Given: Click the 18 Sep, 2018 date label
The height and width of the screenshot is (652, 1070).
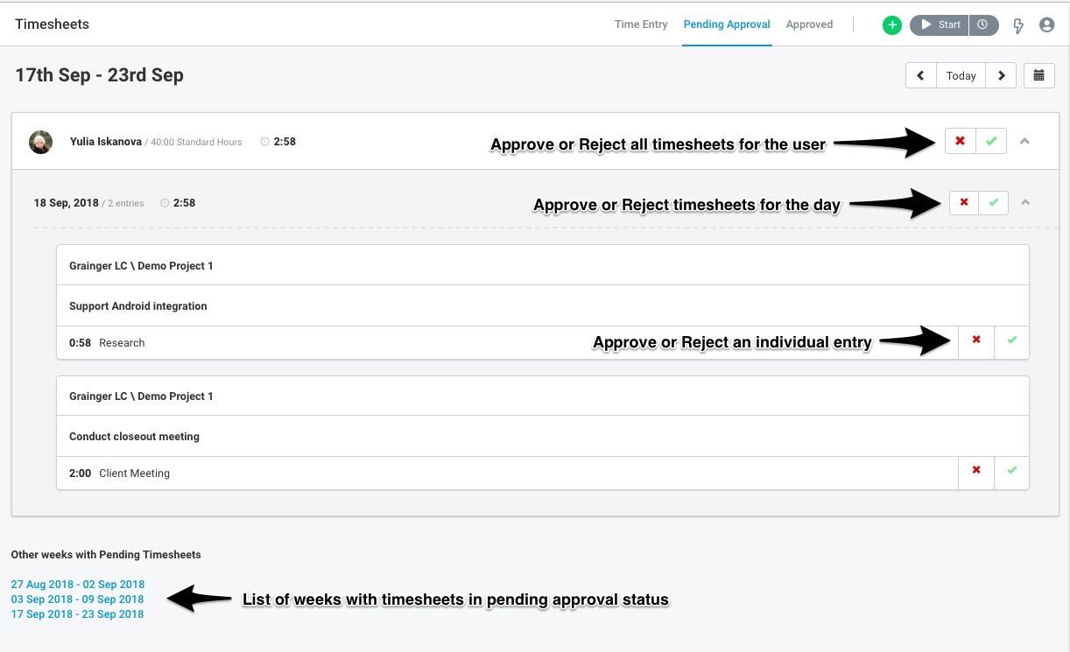Looking at the screenshot, I should (x=67, y=203).
